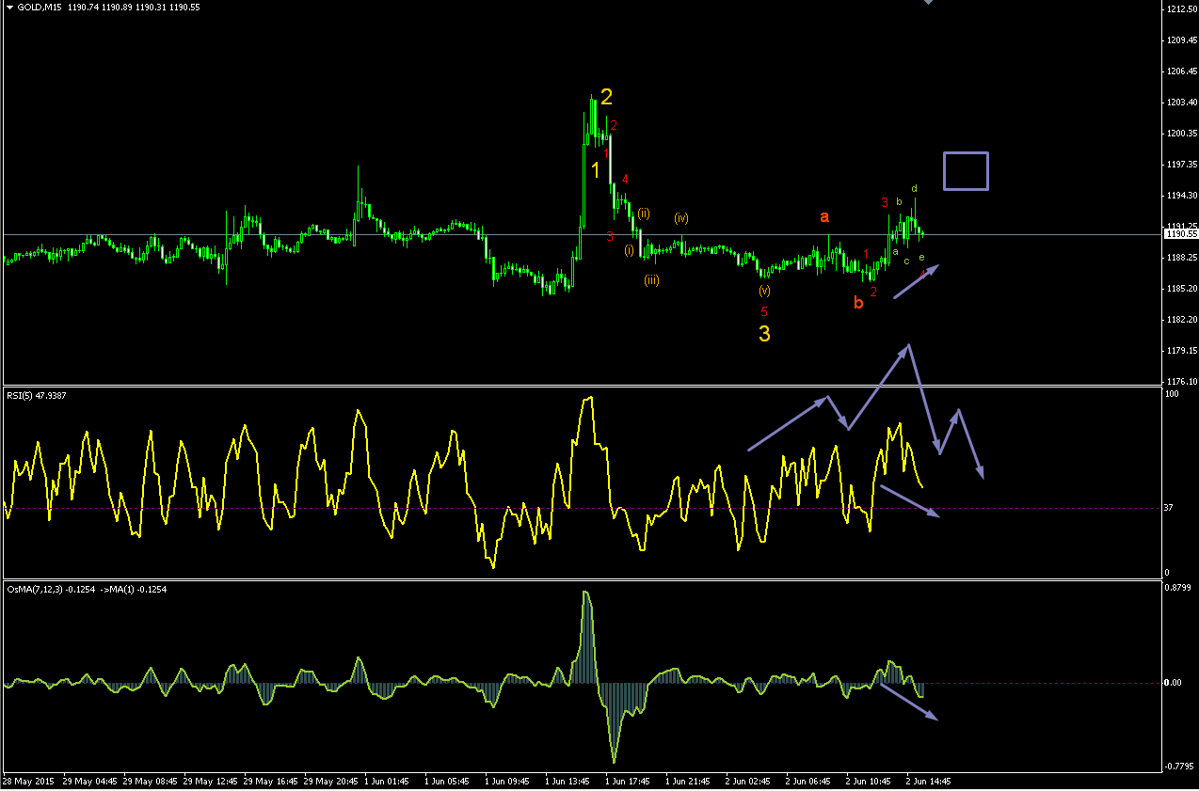Click the 1203.40 price scale label
The image size is (1199, 791).
1180,103
